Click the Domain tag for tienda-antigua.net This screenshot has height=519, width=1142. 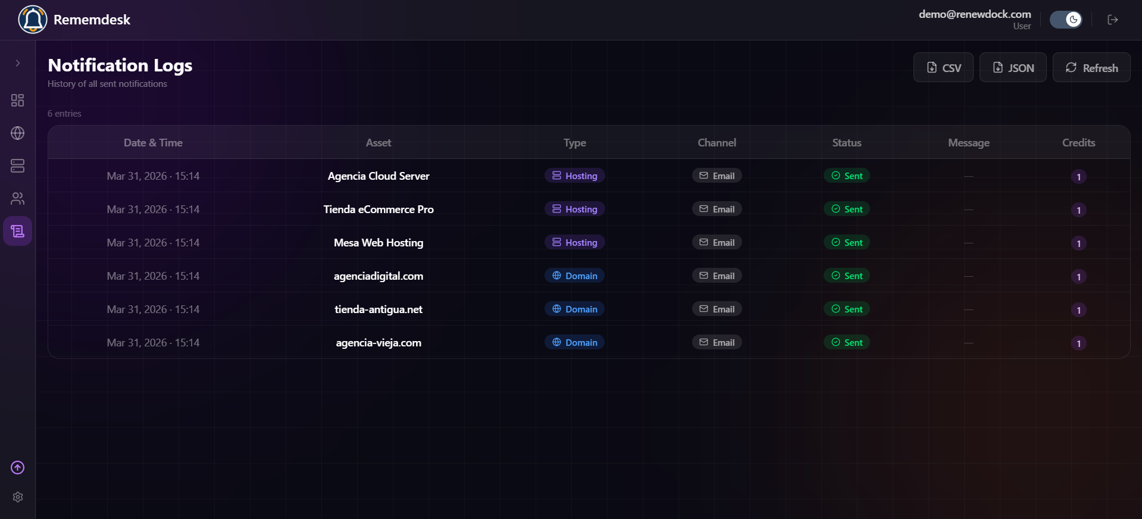[x=575, y=309]
